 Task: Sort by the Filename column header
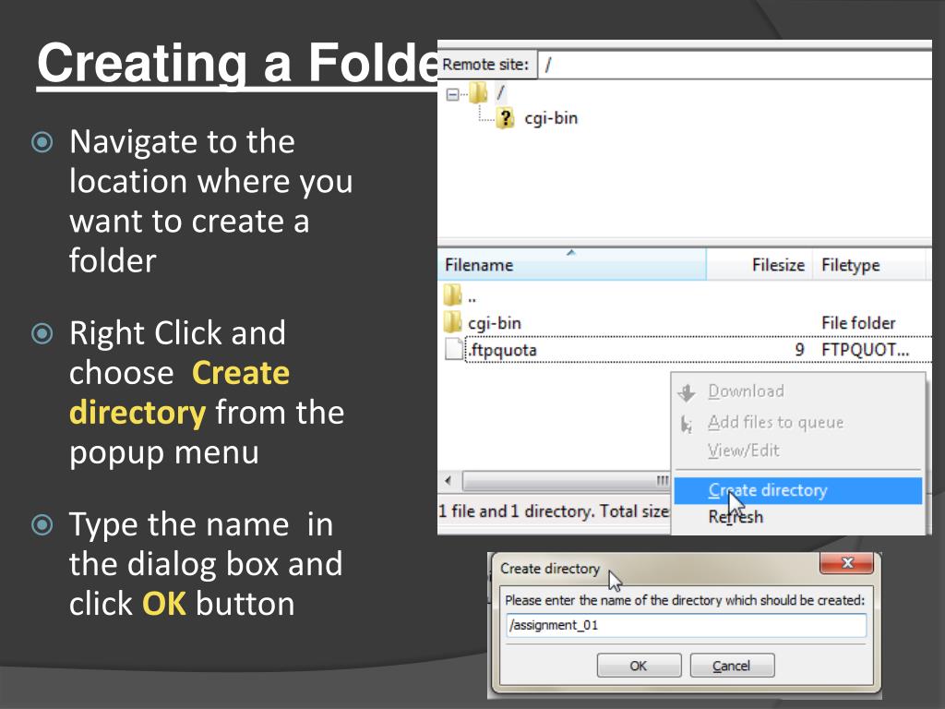(x=571, y=265)
